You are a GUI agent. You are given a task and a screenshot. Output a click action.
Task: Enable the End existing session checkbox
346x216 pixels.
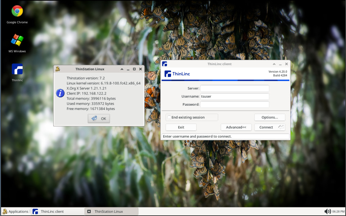click(x=169, y=117)
